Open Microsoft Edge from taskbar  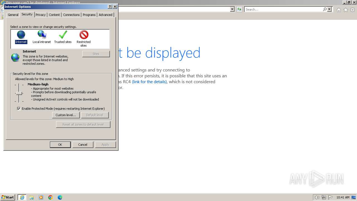tap(60, 197)
